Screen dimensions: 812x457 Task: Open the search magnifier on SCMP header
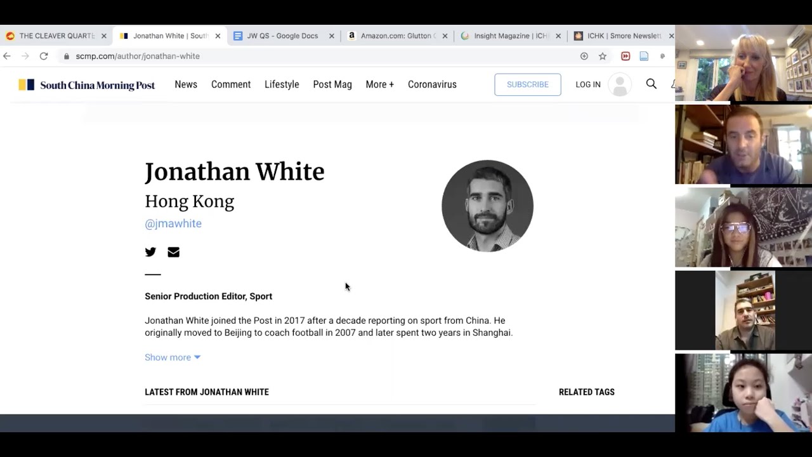coord(652,84)
